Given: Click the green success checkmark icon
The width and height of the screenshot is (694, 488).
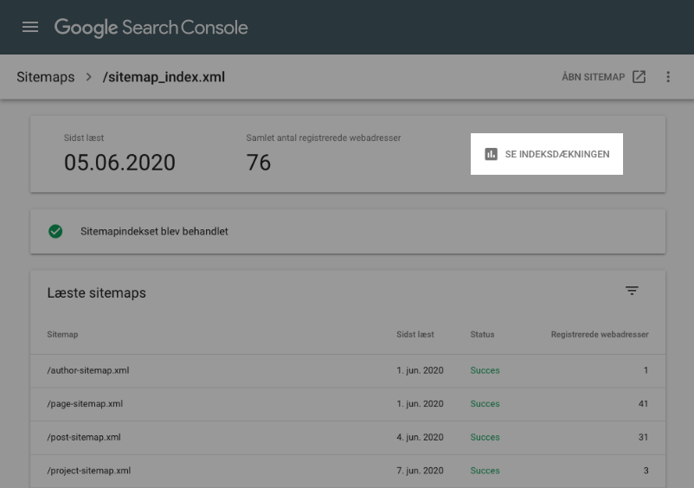Looking at the screenshot, I should (x=55, y=231).
